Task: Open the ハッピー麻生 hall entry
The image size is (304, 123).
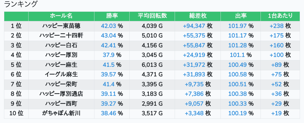Action: (61, 65)
